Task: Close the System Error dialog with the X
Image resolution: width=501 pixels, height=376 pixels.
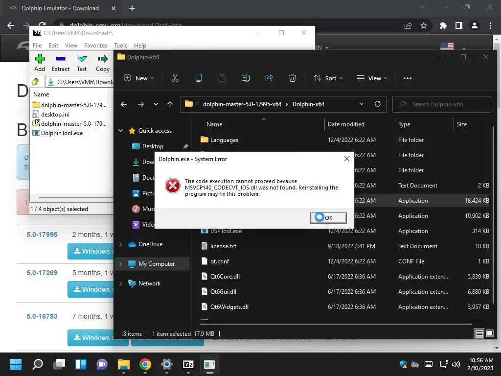Action: pyautogui.click(x=347, y=159)
